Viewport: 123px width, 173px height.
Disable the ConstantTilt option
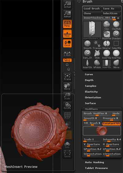click(x=111, y=124)
